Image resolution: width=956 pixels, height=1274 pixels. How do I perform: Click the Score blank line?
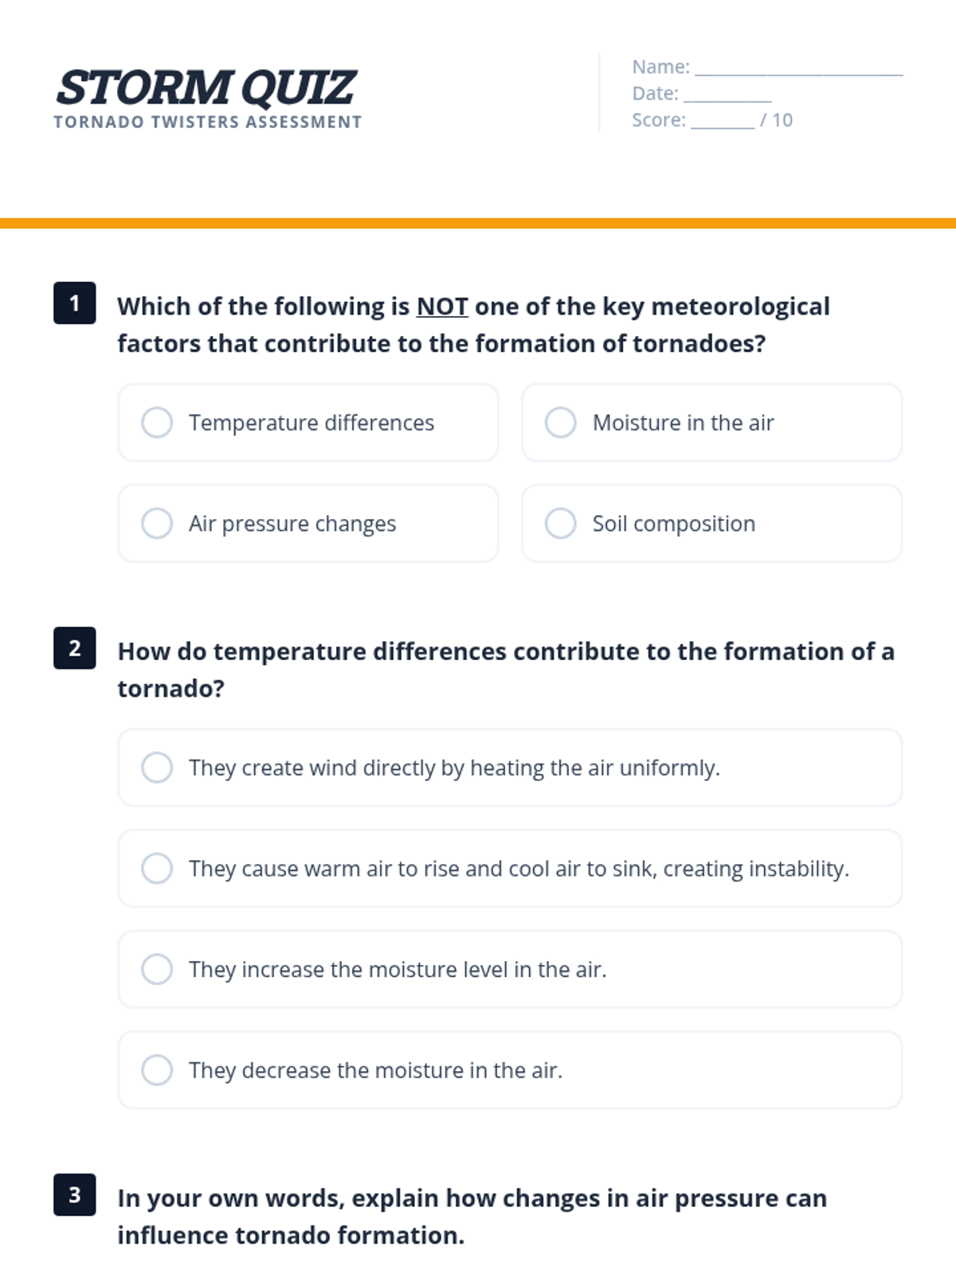point(722,122)
